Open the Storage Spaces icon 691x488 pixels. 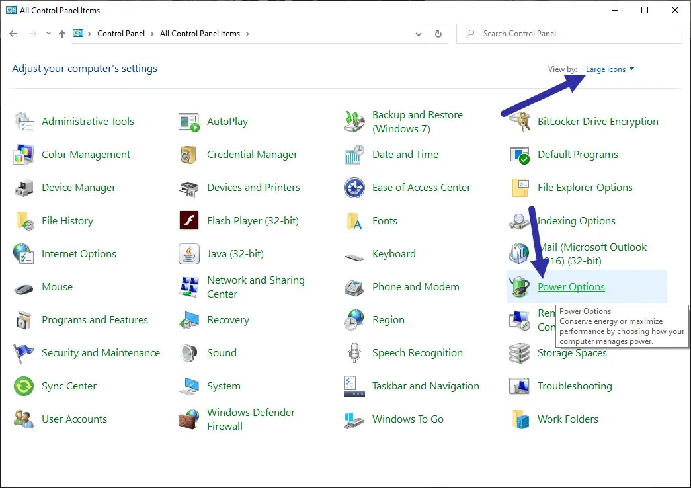click(x=520, y=353)
